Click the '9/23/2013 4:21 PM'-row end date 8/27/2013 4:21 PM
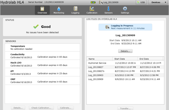169x110 pixels. (150, 71)
